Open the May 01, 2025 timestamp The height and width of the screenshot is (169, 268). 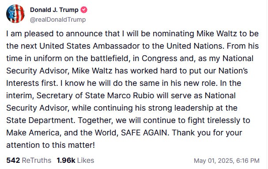click(214, 161)
